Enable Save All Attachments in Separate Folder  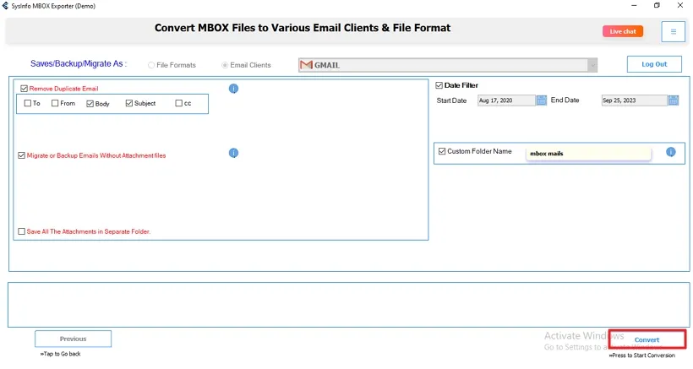click(x=21, y=231)
